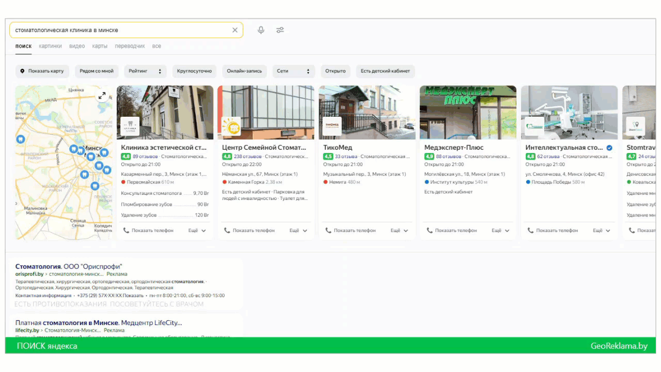
Task: Switch to поиск tab
Action: (x=23, y=46)
